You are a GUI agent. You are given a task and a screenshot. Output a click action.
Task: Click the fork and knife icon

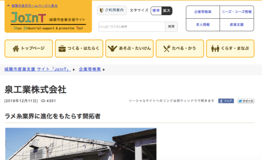point(167,48)
